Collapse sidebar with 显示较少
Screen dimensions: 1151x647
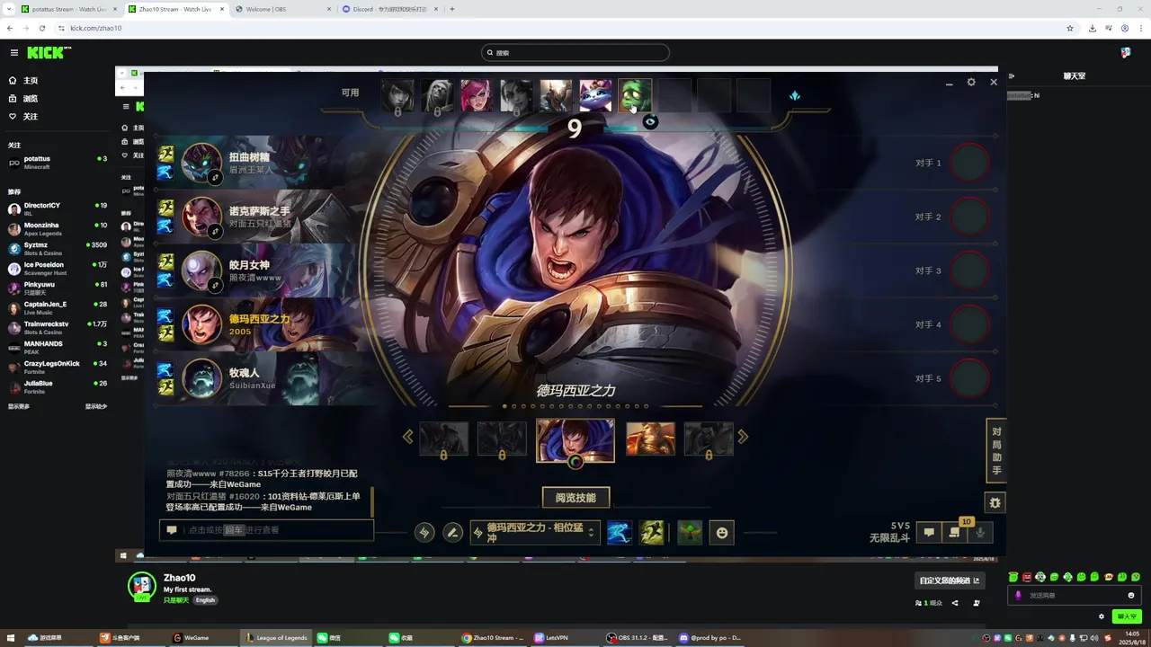coord(95,406)
